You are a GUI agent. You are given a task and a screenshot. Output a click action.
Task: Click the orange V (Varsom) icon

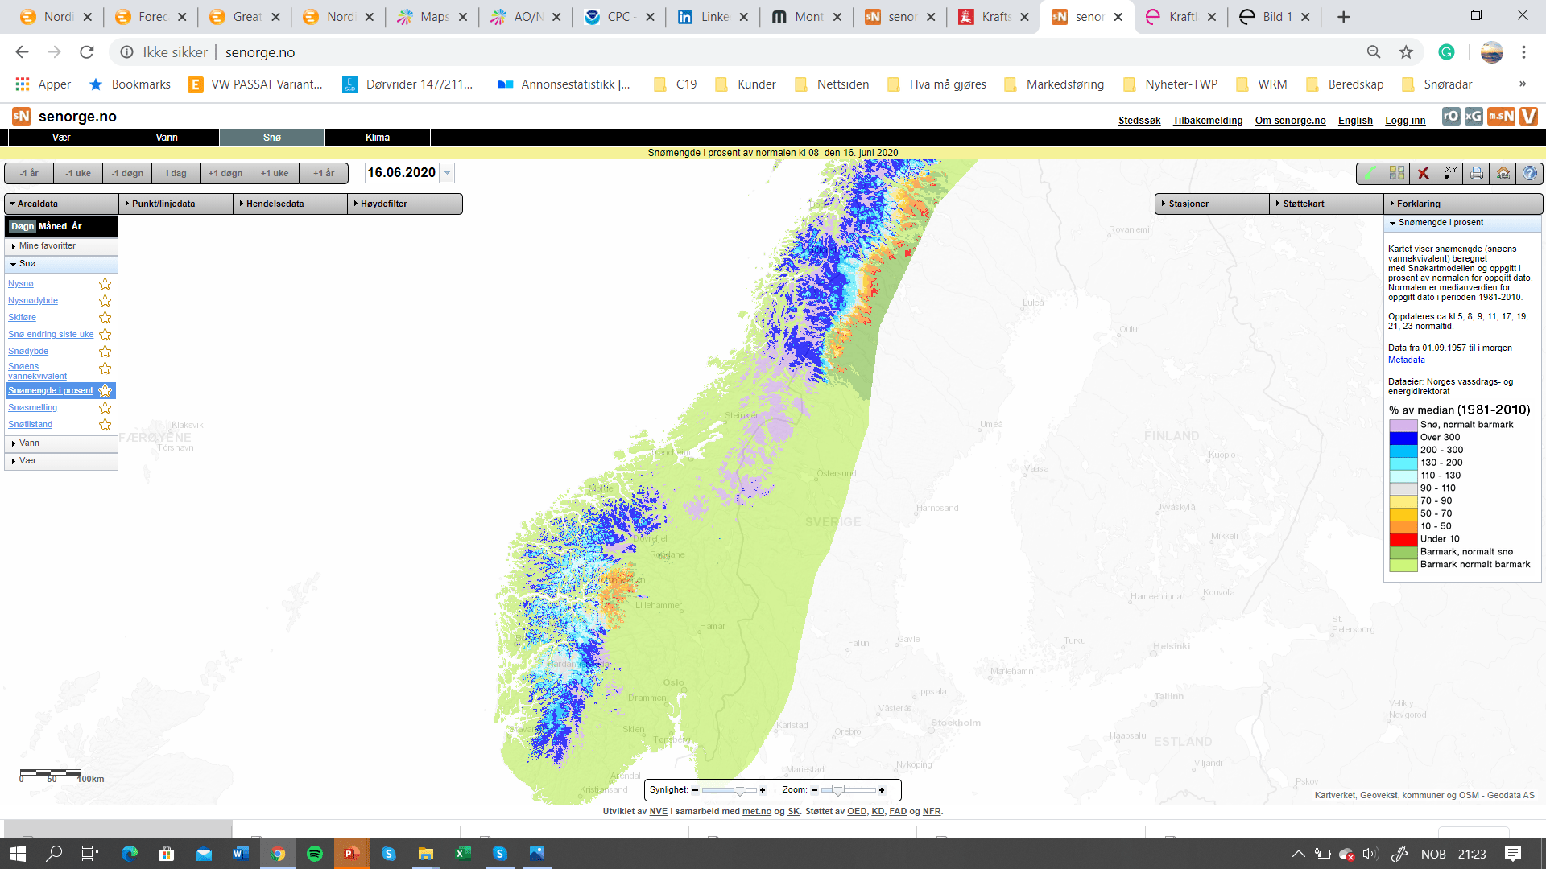pos(1529,116)
